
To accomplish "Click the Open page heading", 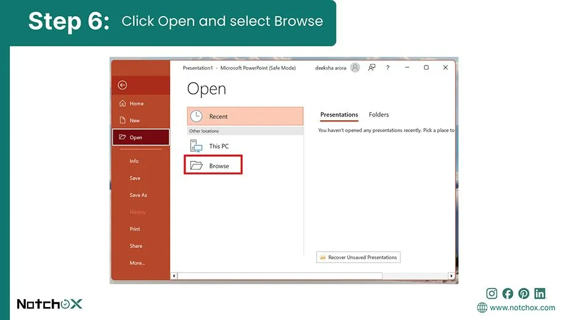I will pos(206,89).
